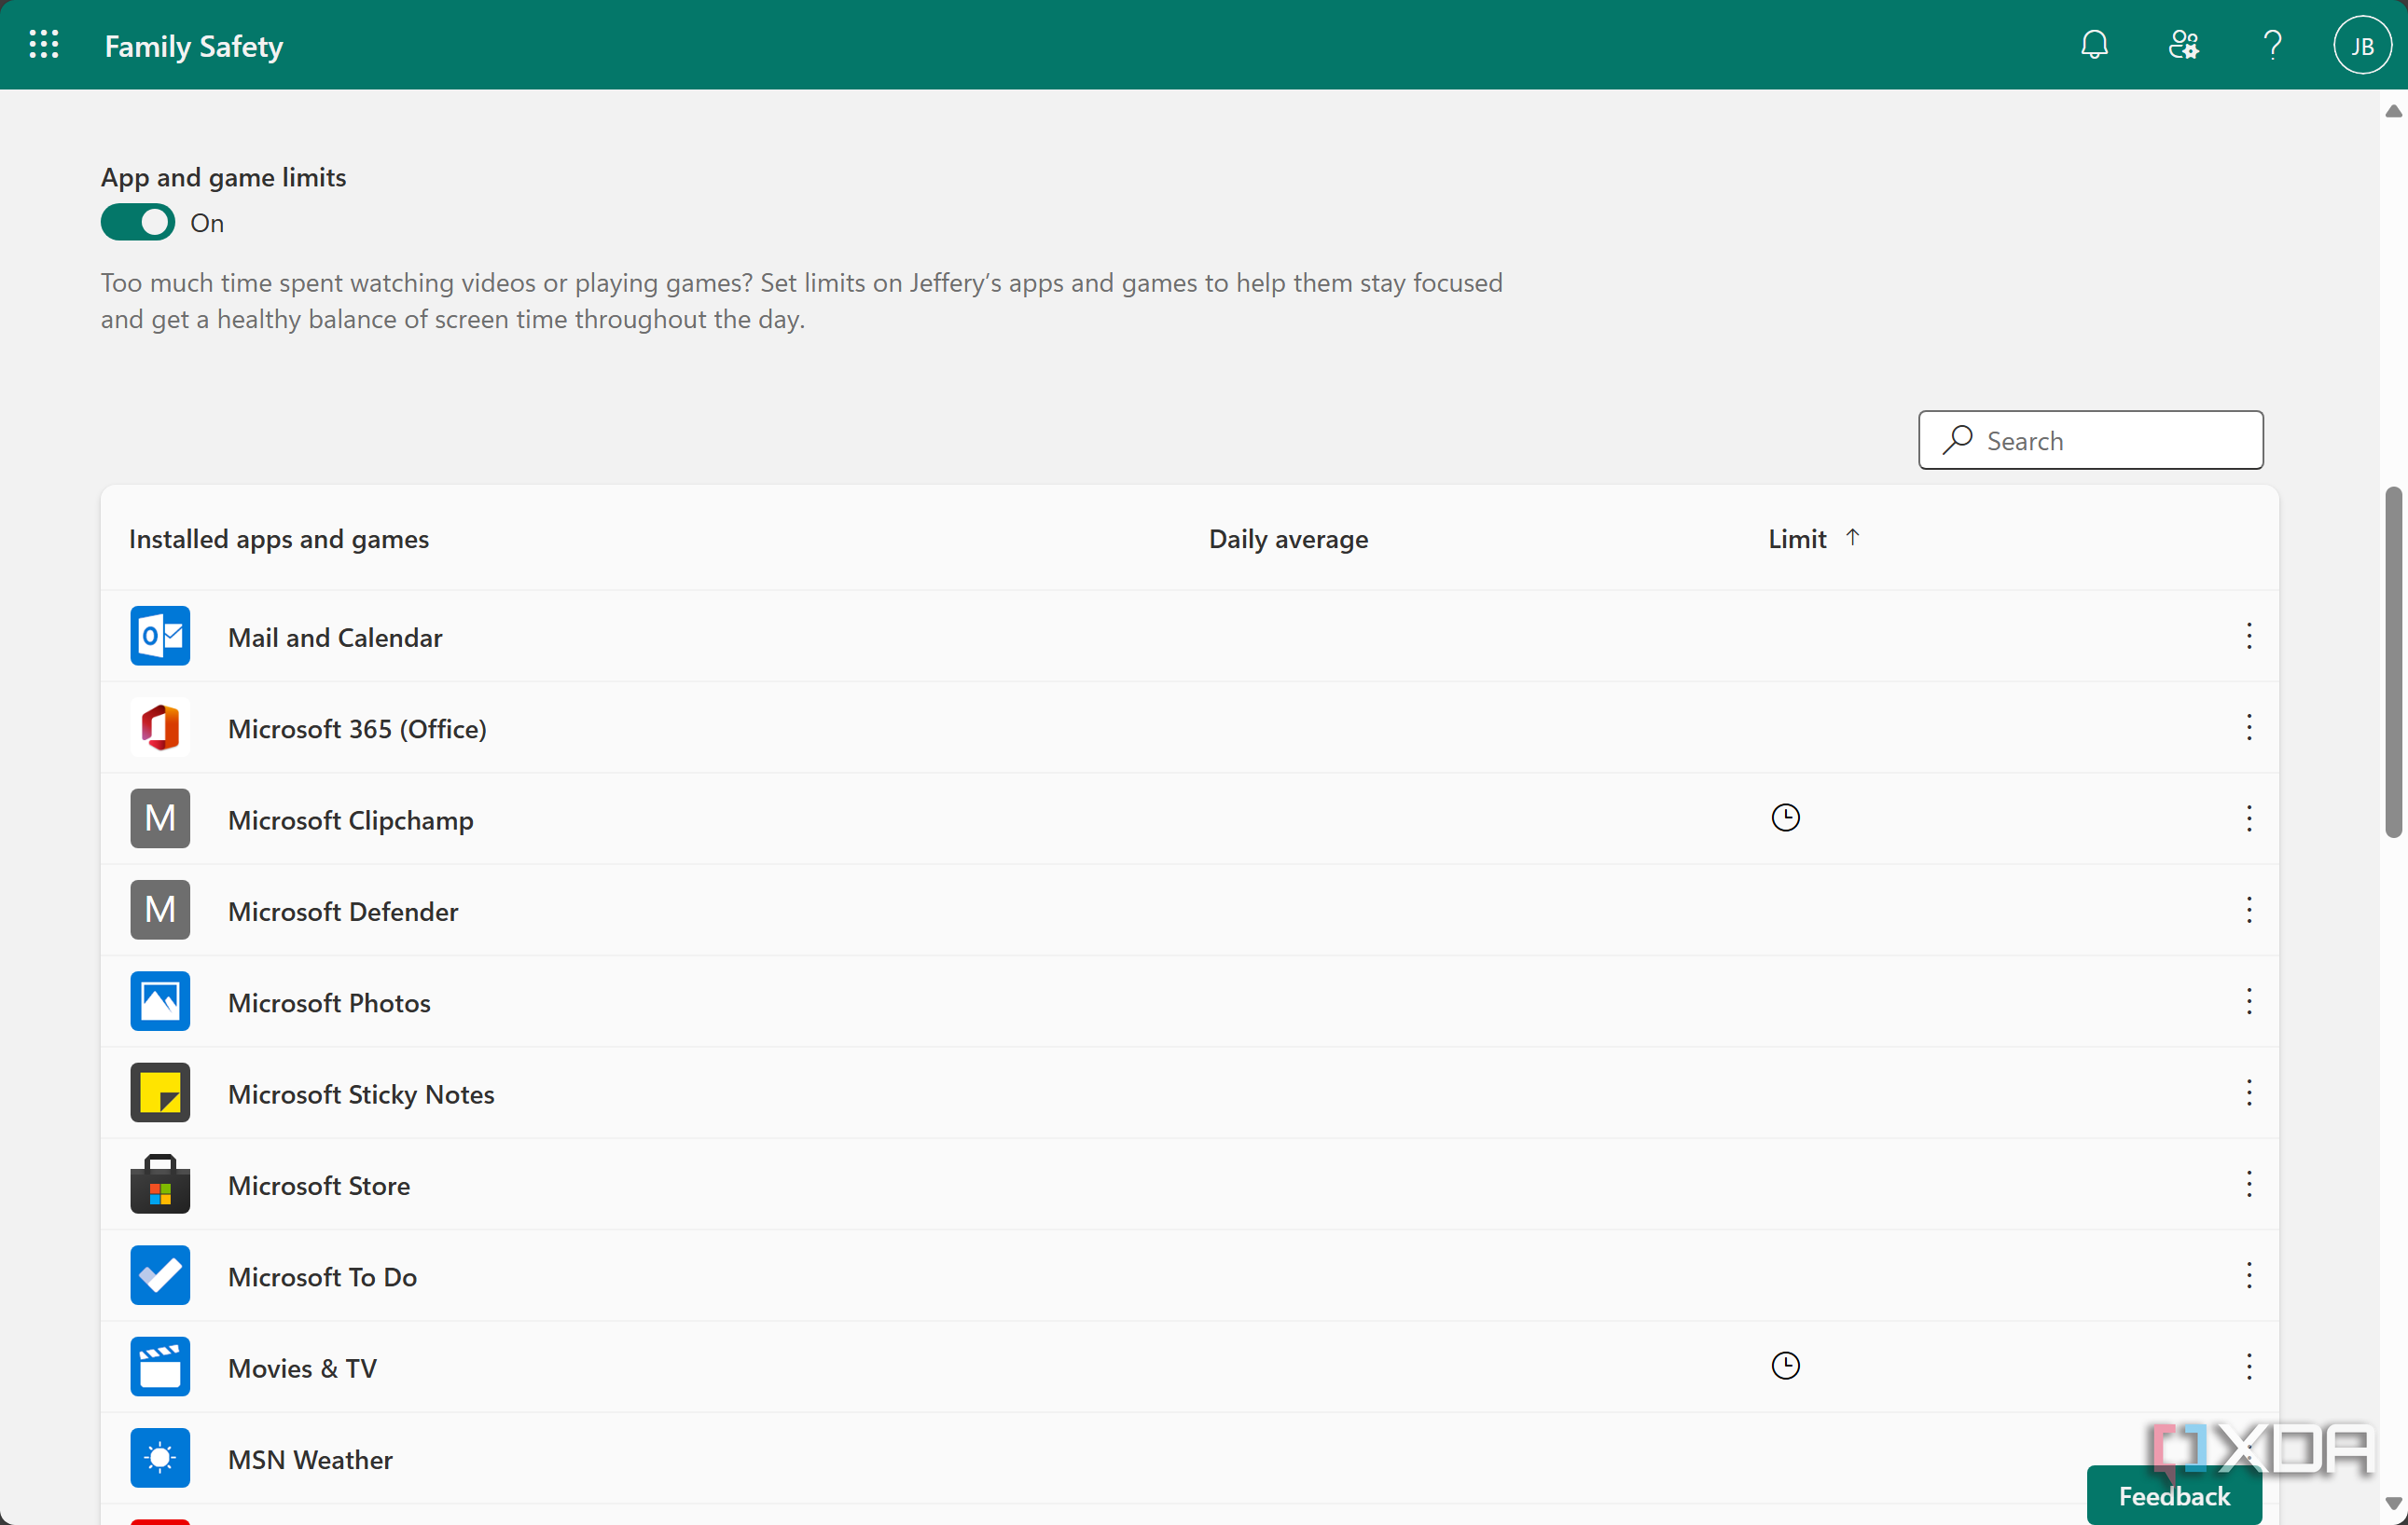Click the Microsoft Photos app icon

coord(160,1001)
